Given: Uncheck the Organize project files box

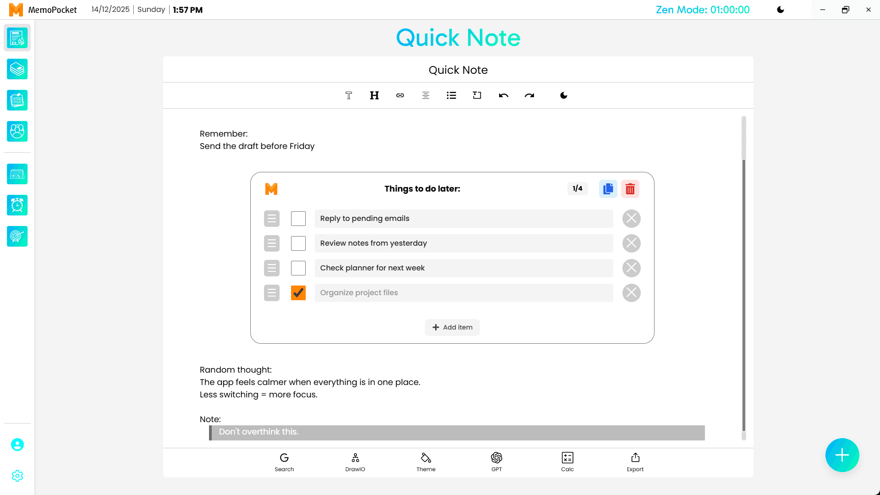Looking at the screenshot, I should 298,293.
